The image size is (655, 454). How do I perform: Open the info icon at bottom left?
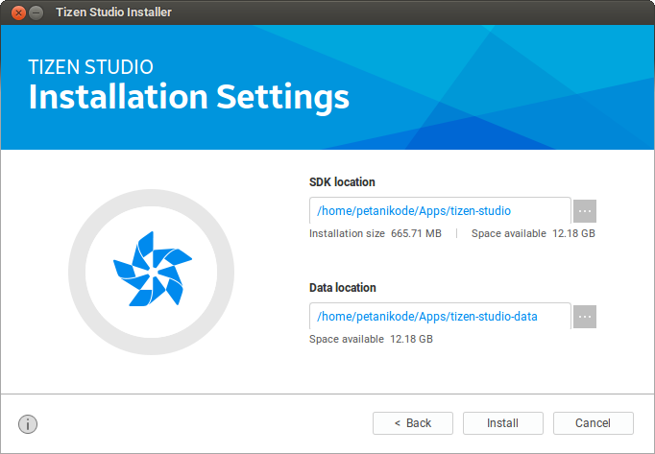pyautogui.click(x=28, y=423)
